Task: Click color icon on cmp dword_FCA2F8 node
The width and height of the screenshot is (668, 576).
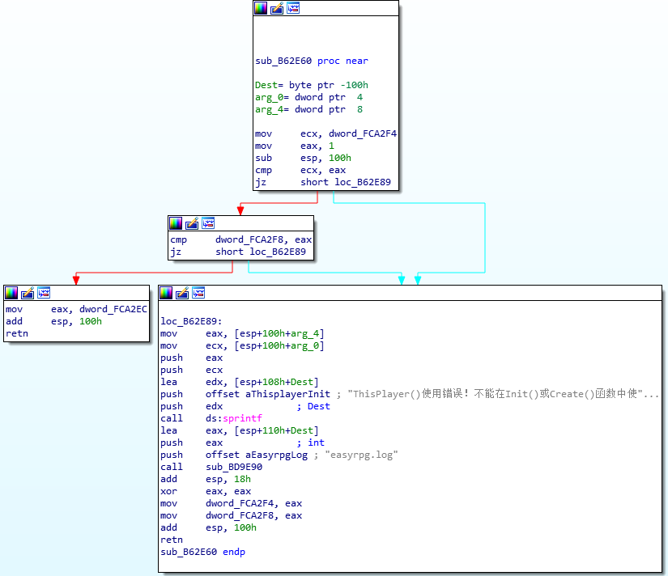Action: (x=176, y=223)
